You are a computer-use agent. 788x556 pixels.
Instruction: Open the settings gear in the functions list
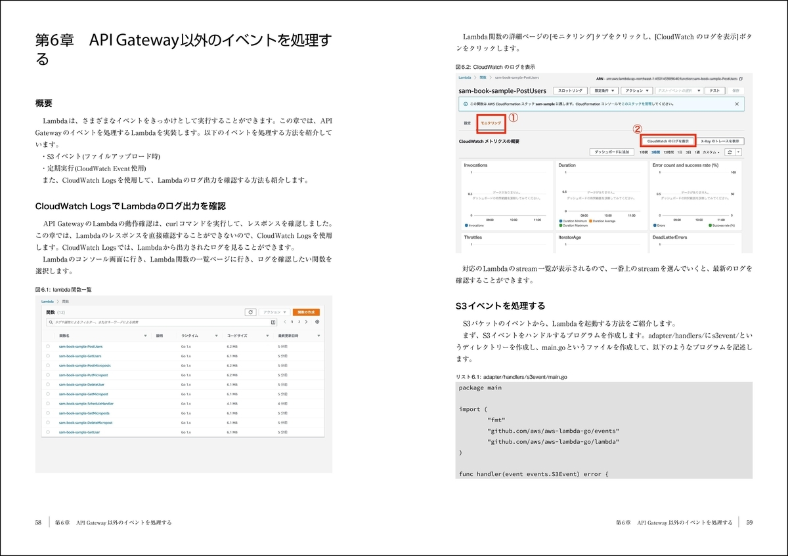pos(317,322)
